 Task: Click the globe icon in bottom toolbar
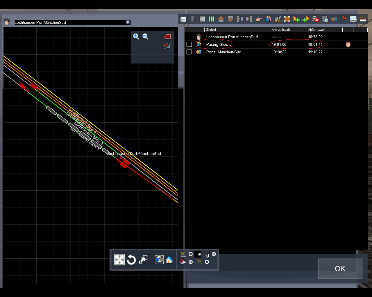click(x=159, y=260)
